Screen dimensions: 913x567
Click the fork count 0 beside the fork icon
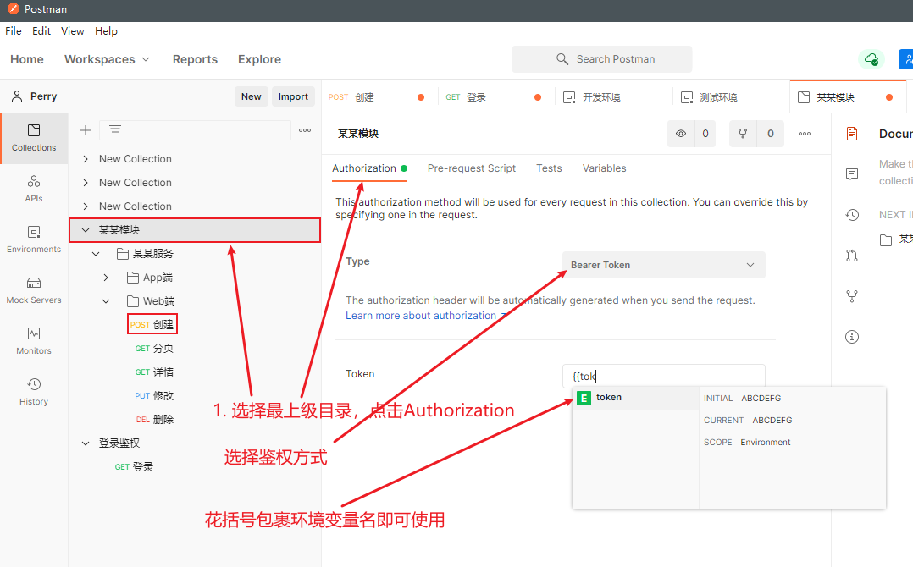tap(771, 134)
